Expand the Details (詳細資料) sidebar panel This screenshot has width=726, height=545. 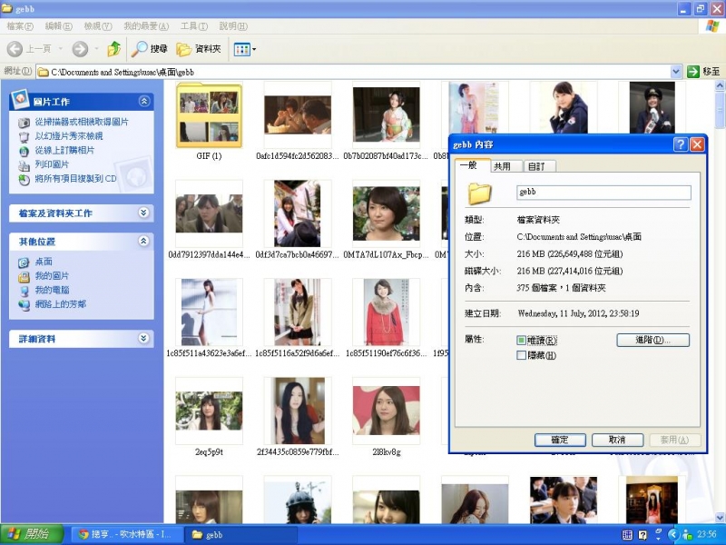(143, 338)
